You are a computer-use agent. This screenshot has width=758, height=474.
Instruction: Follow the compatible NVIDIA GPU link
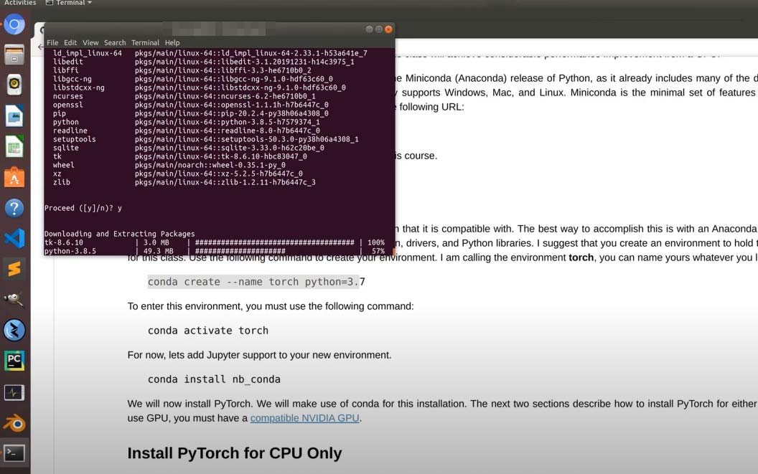click(304, 418)
